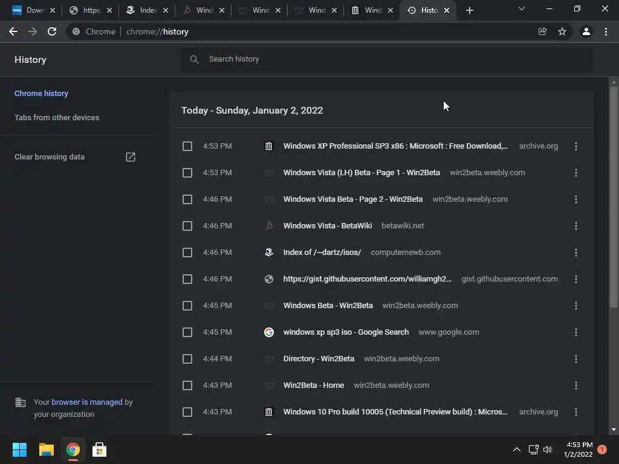619x464 pixels.
Task: Share this page via the share icon
Action: pos(542,31)
